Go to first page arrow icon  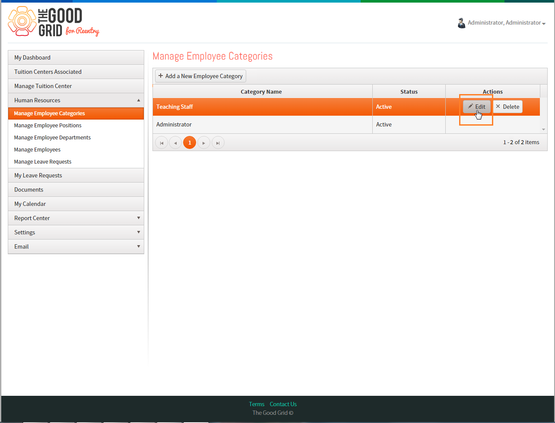162,143
